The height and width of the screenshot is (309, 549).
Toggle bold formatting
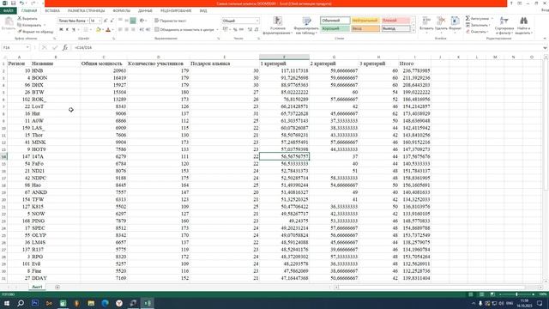click(61, 30)
